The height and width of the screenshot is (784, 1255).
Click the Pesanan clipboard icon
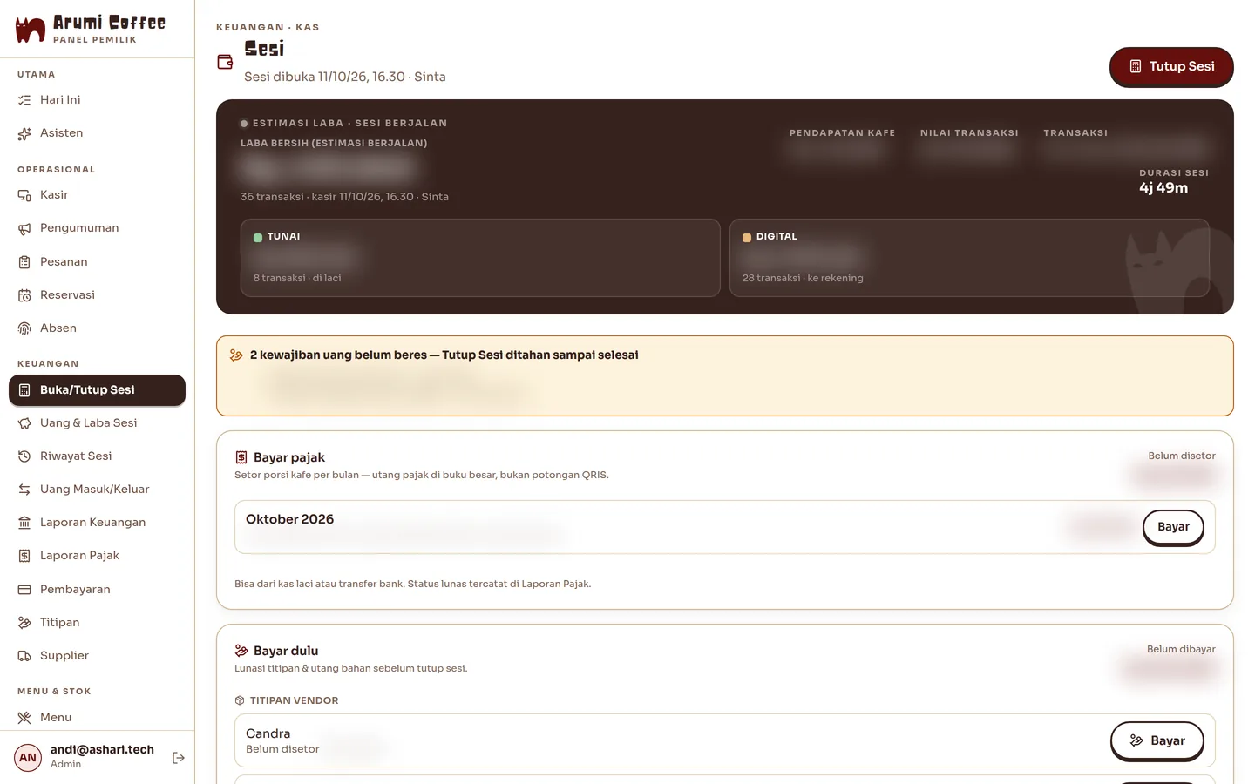pyautogui.click(x=24, y=262)
